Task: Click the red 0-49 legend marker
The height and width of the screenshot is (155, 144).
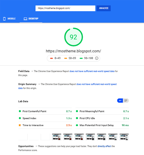Action: click(x=51, y=58)
